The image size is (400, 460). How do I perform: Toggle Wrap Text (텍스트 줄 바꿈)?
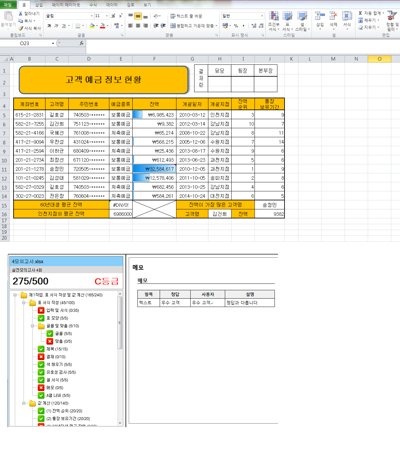pyautogui.click(x=186, y=16)
